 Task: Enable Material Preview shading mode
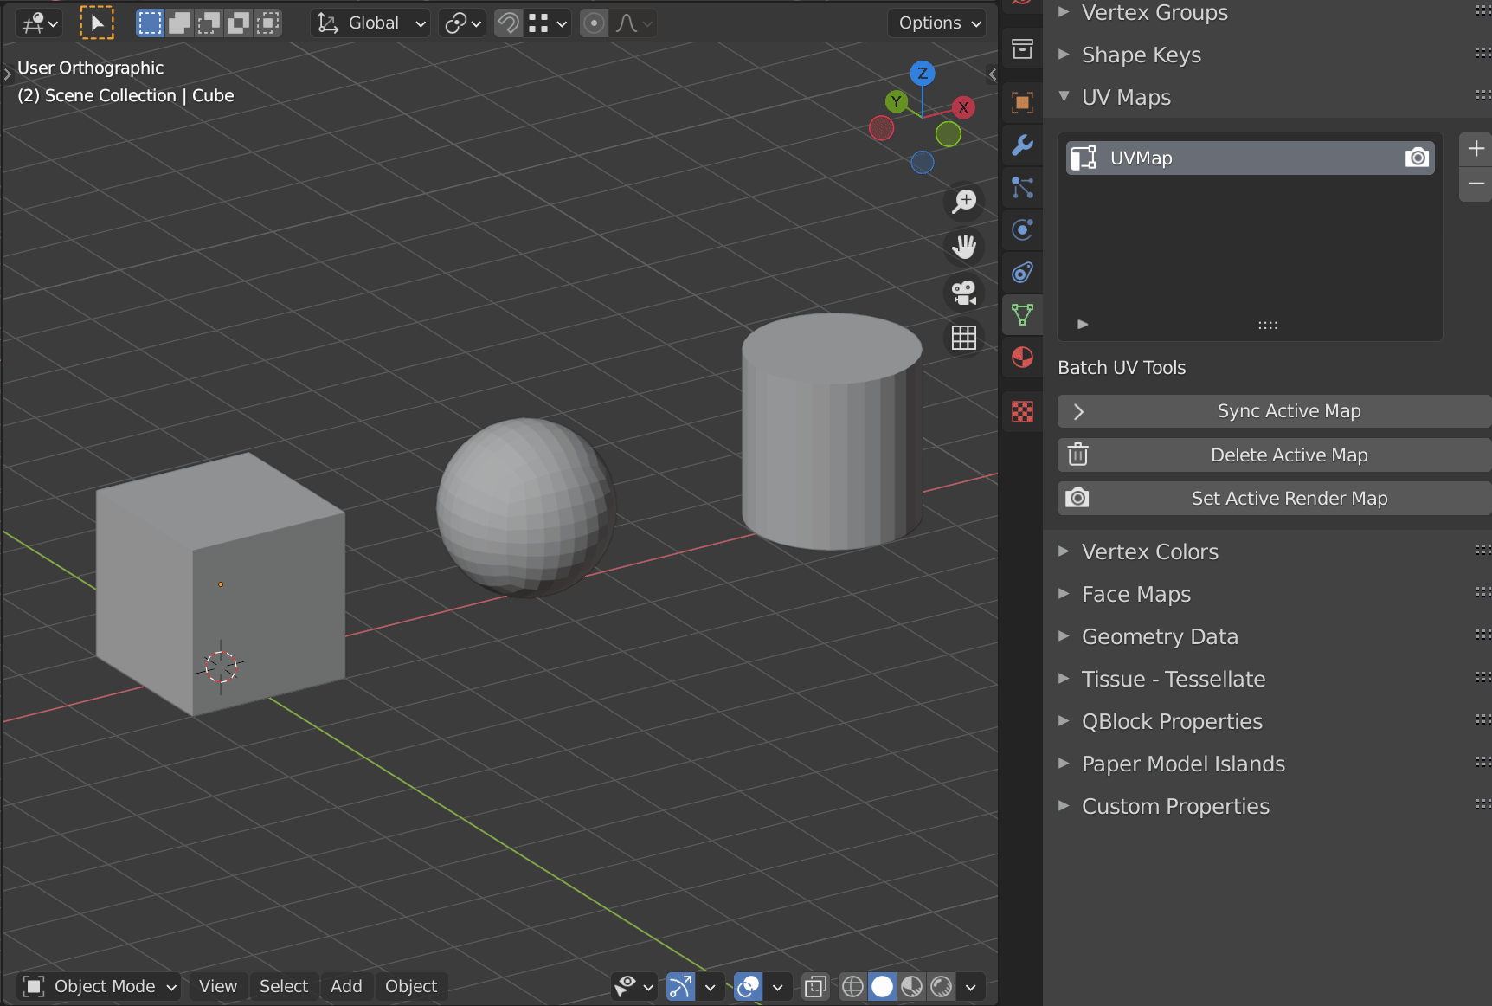click(911, 986)
